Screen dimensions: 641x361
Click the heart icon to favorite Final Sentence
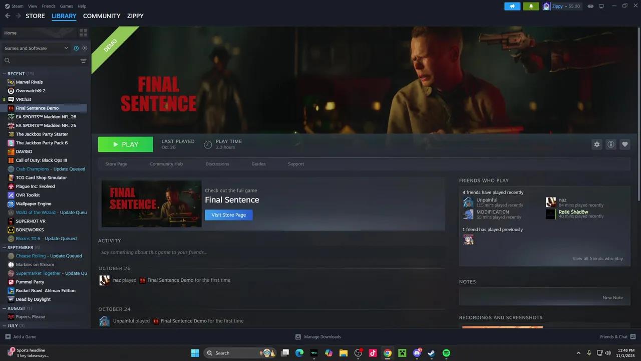tap(624, 144)
